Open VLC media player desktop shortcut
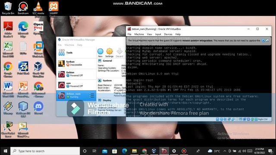 click(38, 9)
